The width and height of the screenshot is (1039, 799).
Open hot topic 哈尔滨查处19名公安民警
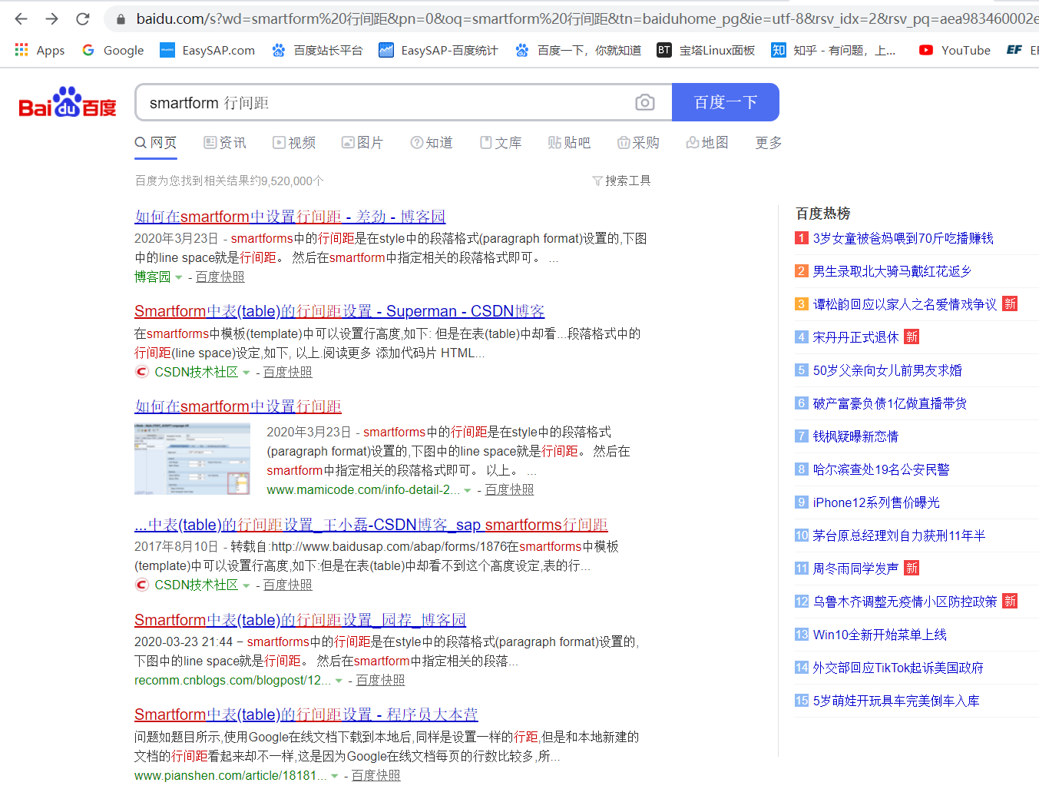882,469
